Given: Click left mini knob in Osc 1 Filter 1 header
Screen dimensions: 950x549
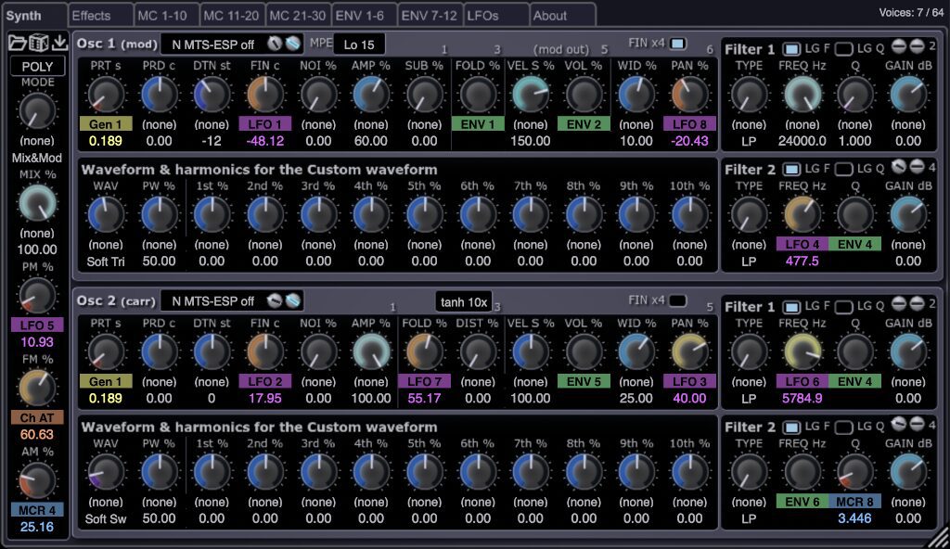Looking at the screenshot, I should pyautogui.click(x=899, y=46).
